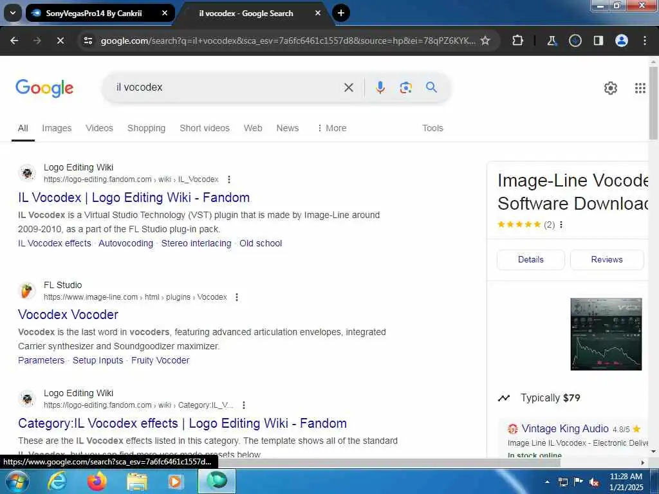View site information icon in address bar
The image size is (659, 494).
pyautogui.click(x=88, y=41)
